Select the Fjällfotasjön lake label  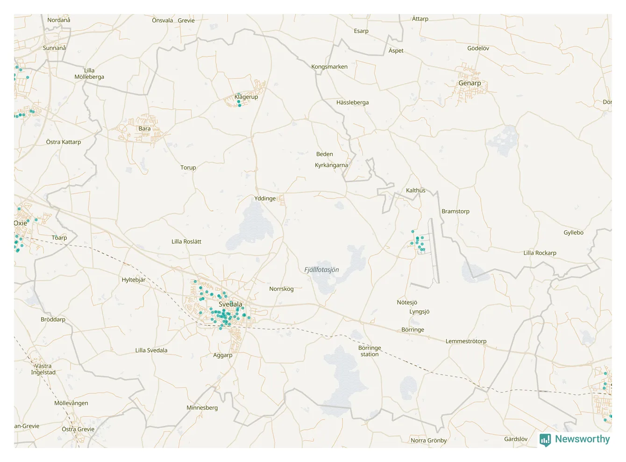tap(321, 270)
